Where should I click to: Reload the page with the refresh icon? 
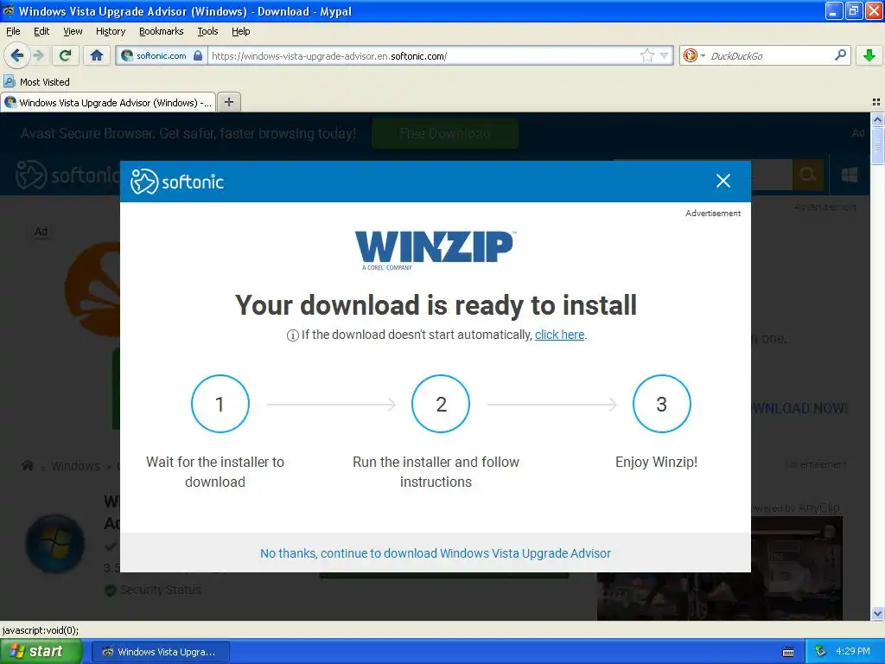point(66,55)
